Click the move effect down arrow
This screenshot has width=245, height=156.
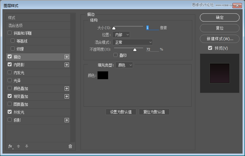point(27,146)
